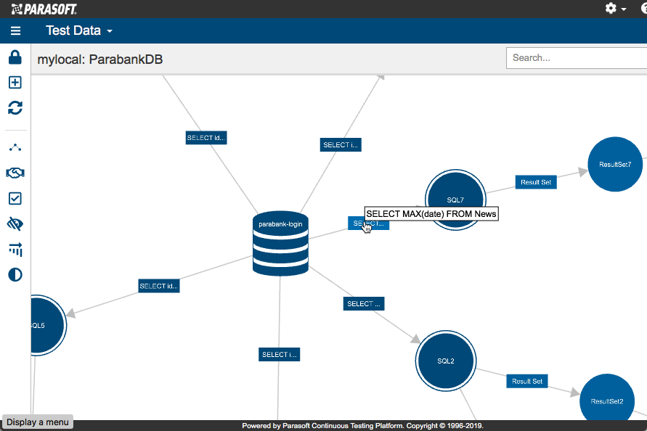
Task: Click the refresh arrows icon
Action: [x=15, y=108]
